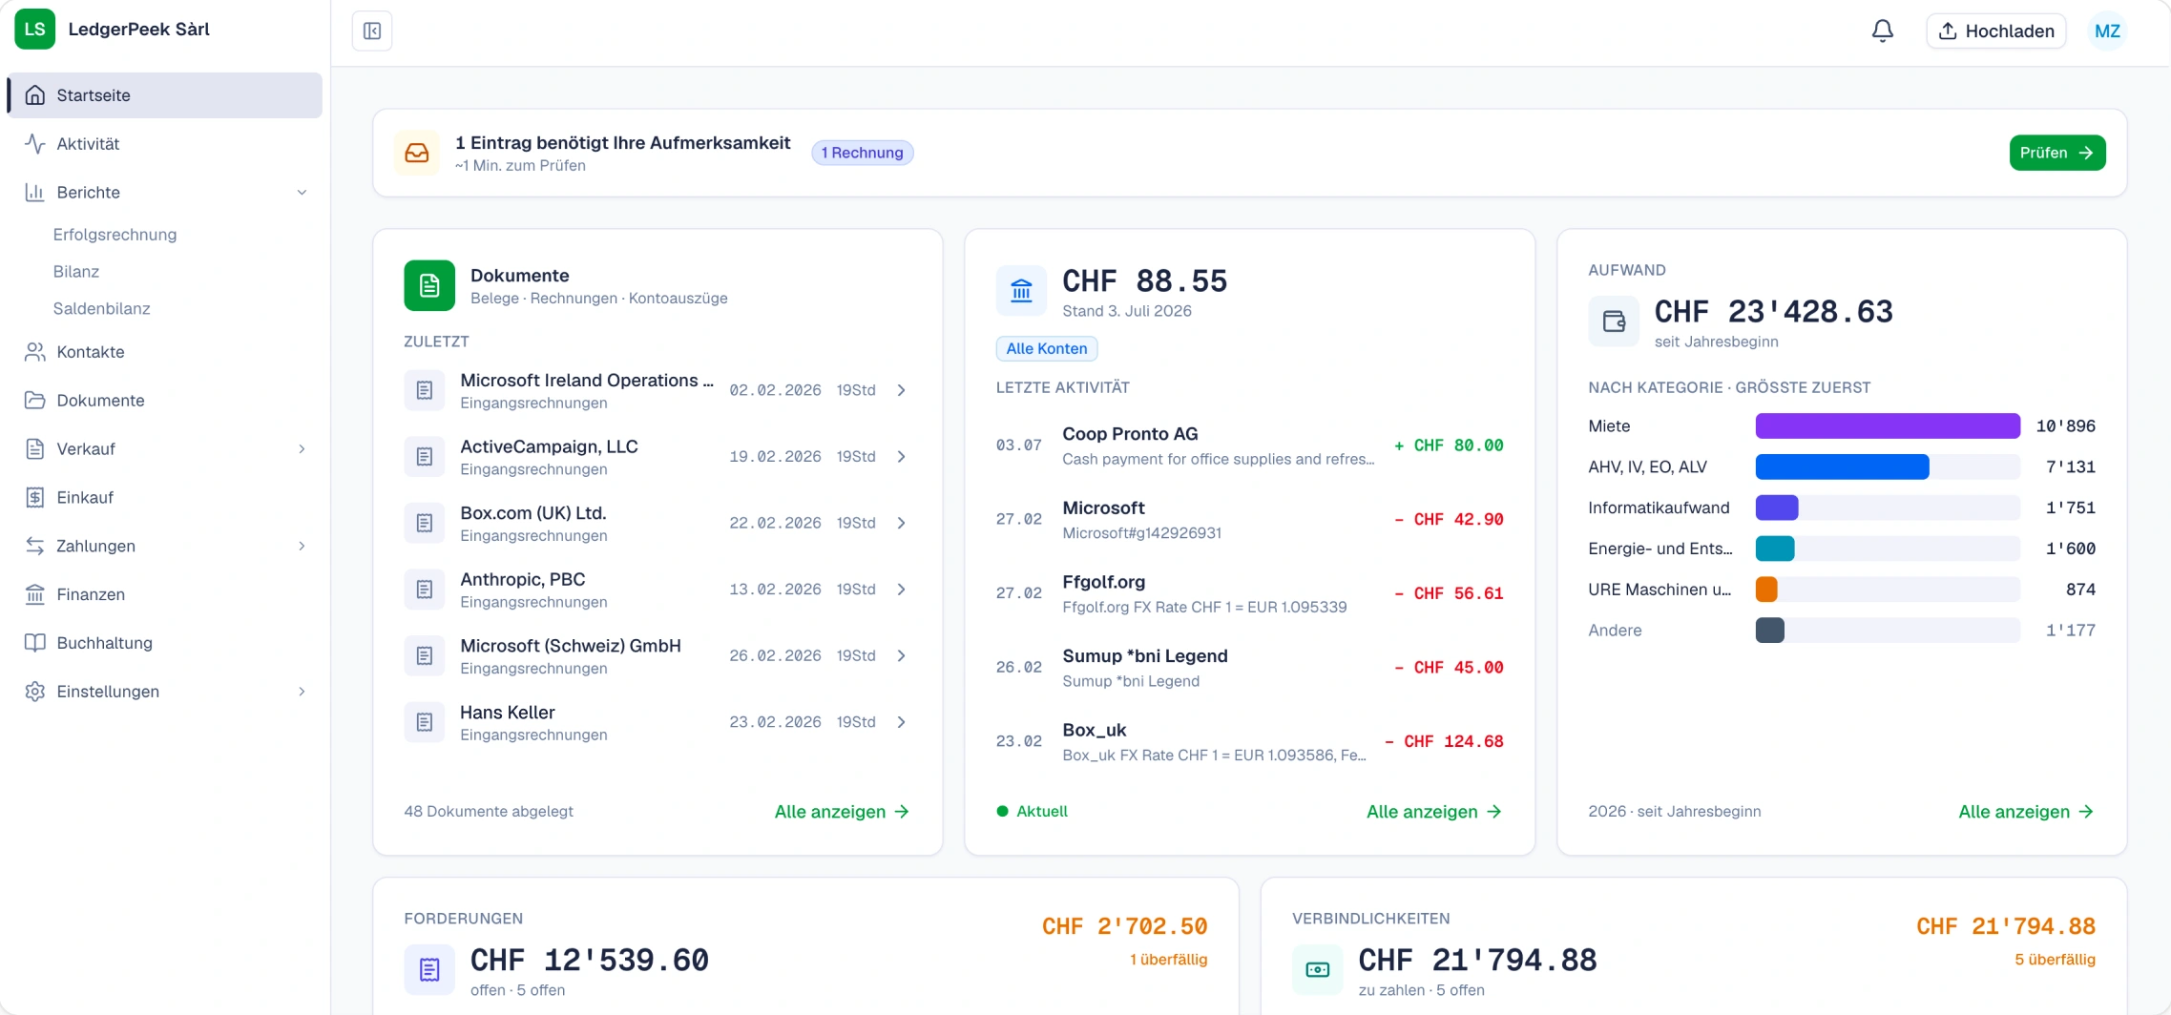
Task: Open Box.com (UK) Ltd. row chevron
Action: (x=902, y=523)
